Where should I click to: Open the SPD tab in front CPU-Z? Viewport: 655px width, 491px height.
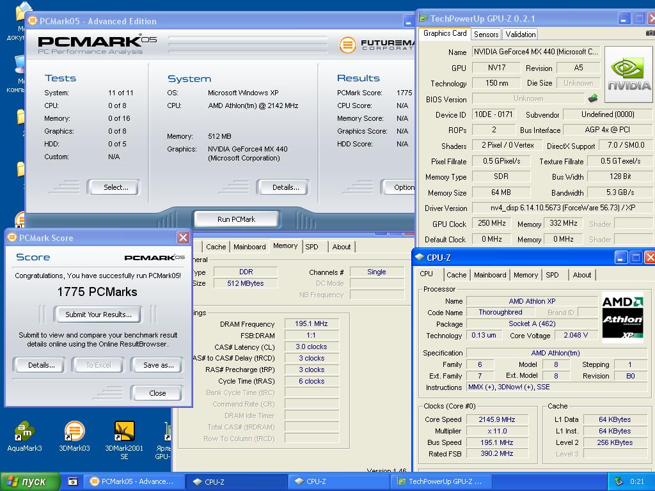click(x=552, y=275)
